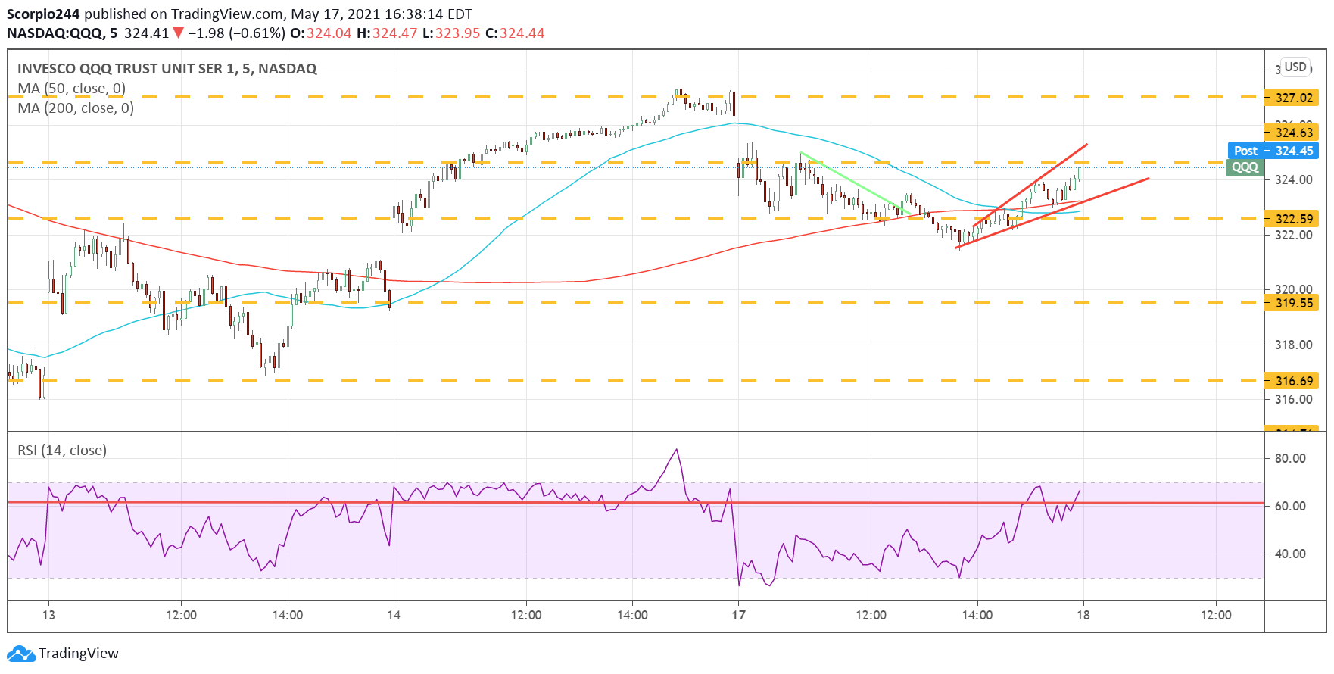Click the MA (50, close, 0) indicator legend
Screen dimensions: 1334x674
(72, 89)
